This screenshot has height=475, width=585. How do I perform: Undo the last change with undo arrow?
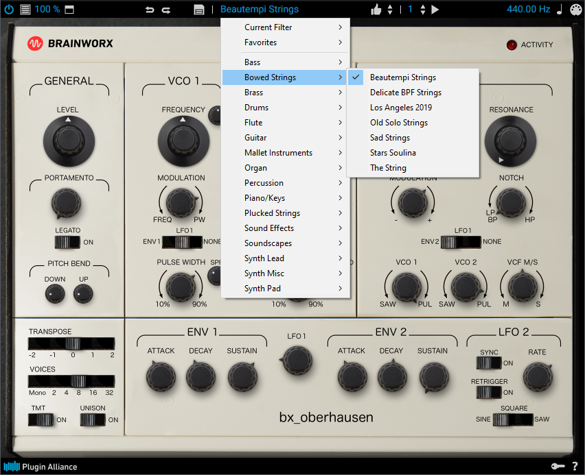coord(150,10)
